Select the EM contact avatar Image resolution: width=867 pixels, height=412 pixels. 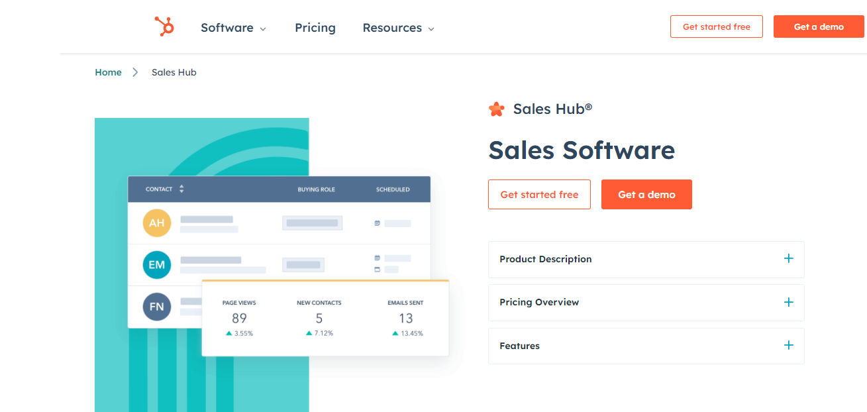[156, 265]
